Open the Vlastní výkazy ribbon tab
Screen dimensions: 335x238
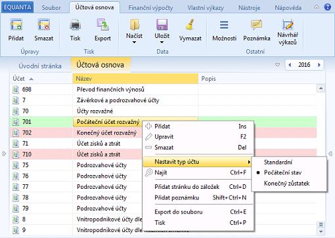(x=206, y=8)
